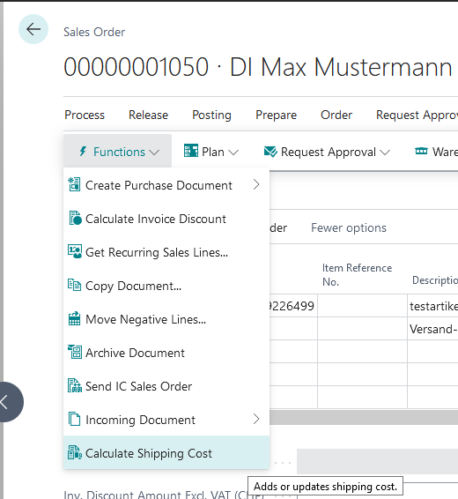Click the Item Reference No. column header

[357, 275]
